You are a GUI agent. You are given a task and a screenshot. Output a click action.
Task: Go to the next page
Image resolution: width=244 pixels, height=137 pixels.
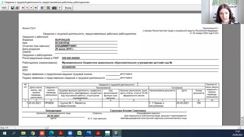coord(31,8)
